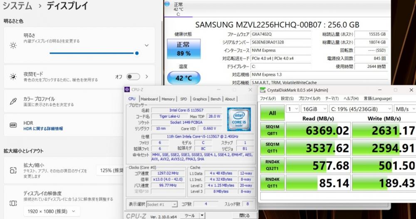Open テーマ(T) menu in CrystalDiskMark
The image size is (416, 219).
(332, 99)
